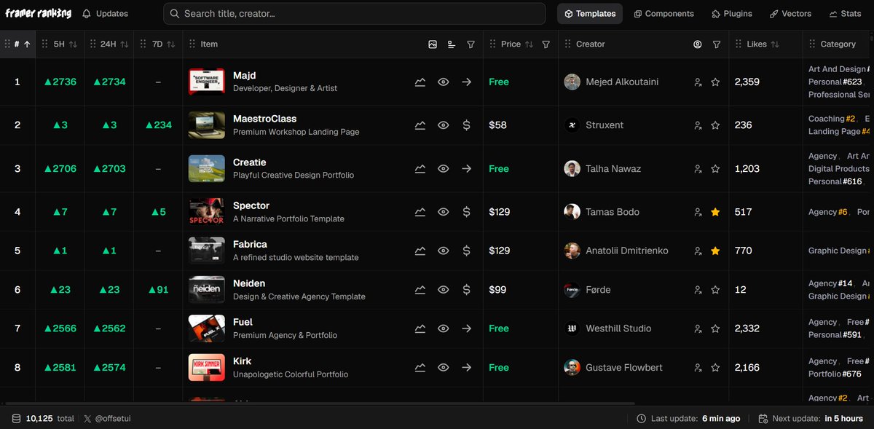Image resolution: width=874 pixels, height=429 pixels.
Task: Click the Kirk template thumbnail
Action: [x=207, y=368]
